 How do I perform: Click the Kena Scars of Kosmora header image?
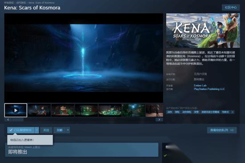click(203, 30)
